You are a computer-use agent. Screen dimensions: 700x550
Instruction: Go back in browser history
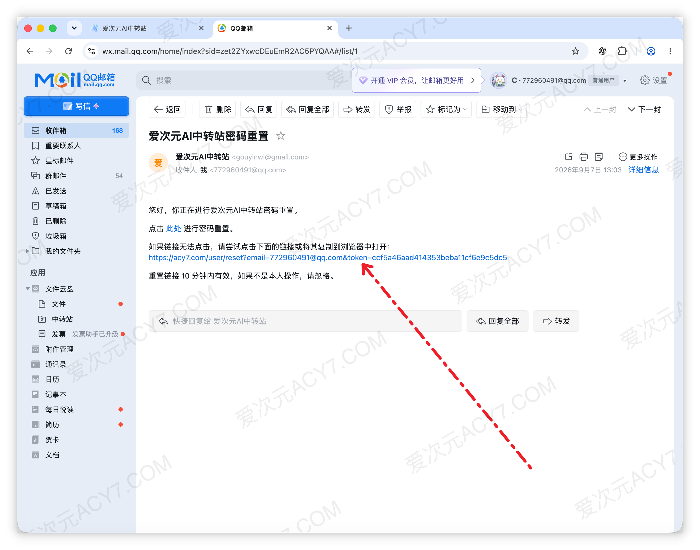(x=30, y=51)
